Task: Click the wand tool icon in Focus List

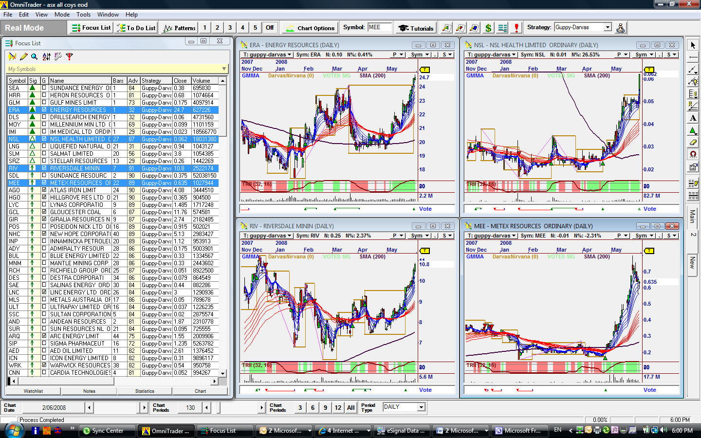Action: [58, 57]
